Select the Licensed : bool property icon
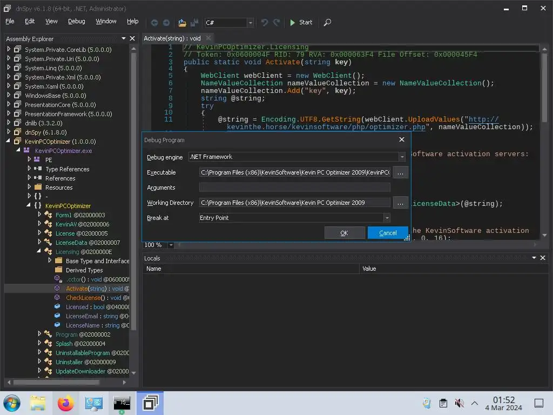This screenshot has height=415, width=553. click(x=57, y=307)
